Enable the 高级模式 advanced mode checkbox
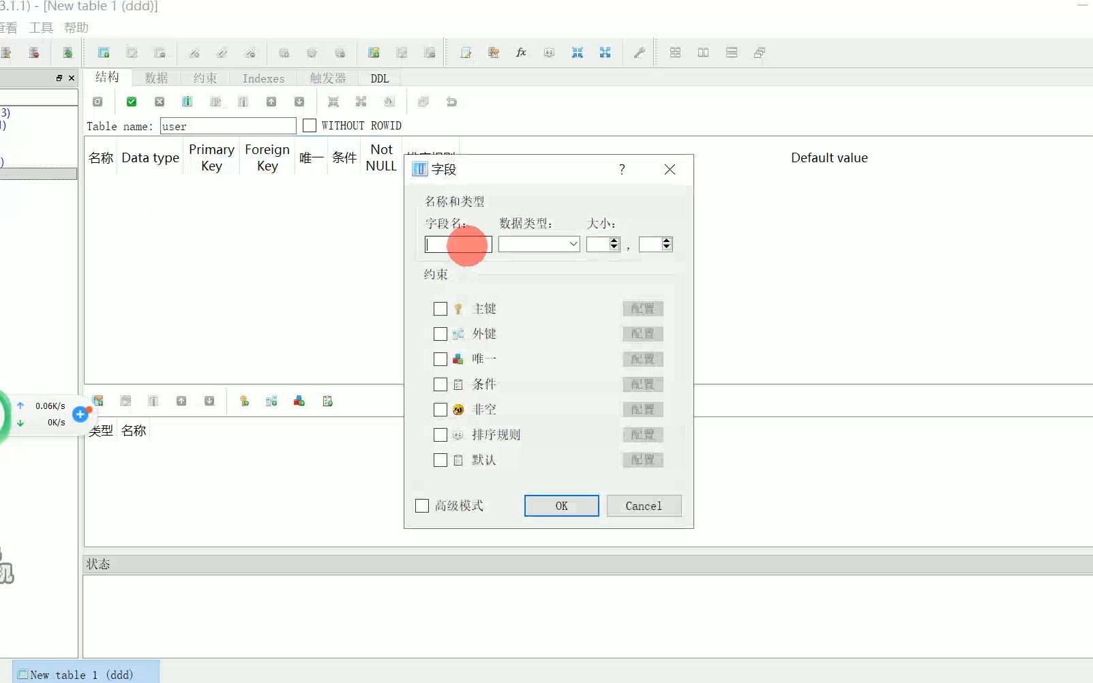 tap(422, 506)
